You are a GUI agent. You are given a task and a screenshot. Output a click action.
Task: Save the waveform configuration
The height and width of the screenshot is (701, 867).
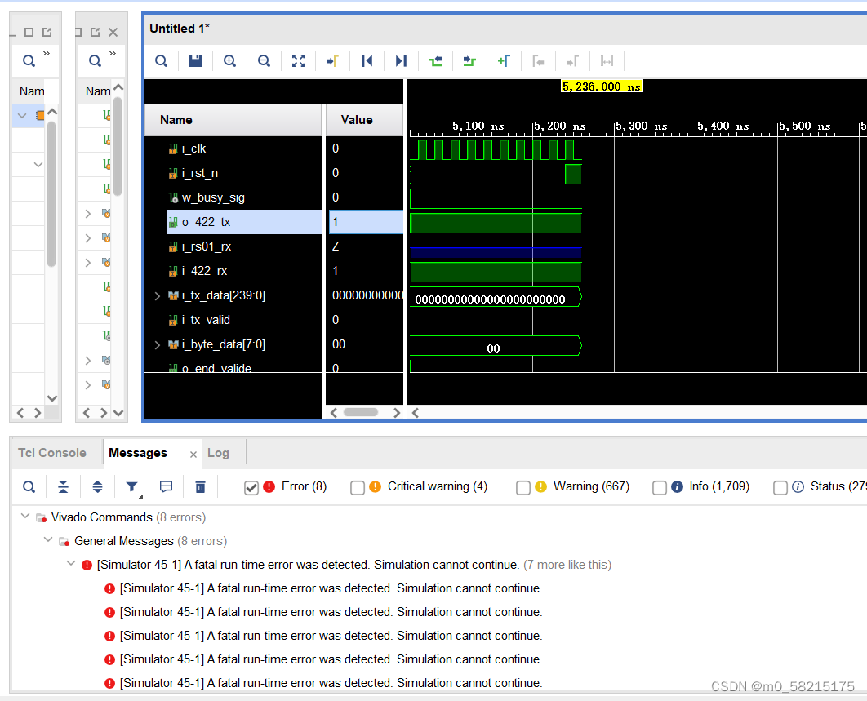pyautogui.click(x=195, y=60)
